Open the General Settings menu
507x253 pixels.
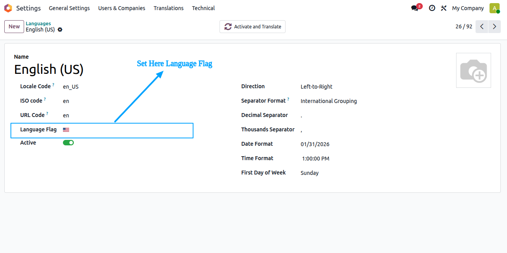tap(69, 8)
